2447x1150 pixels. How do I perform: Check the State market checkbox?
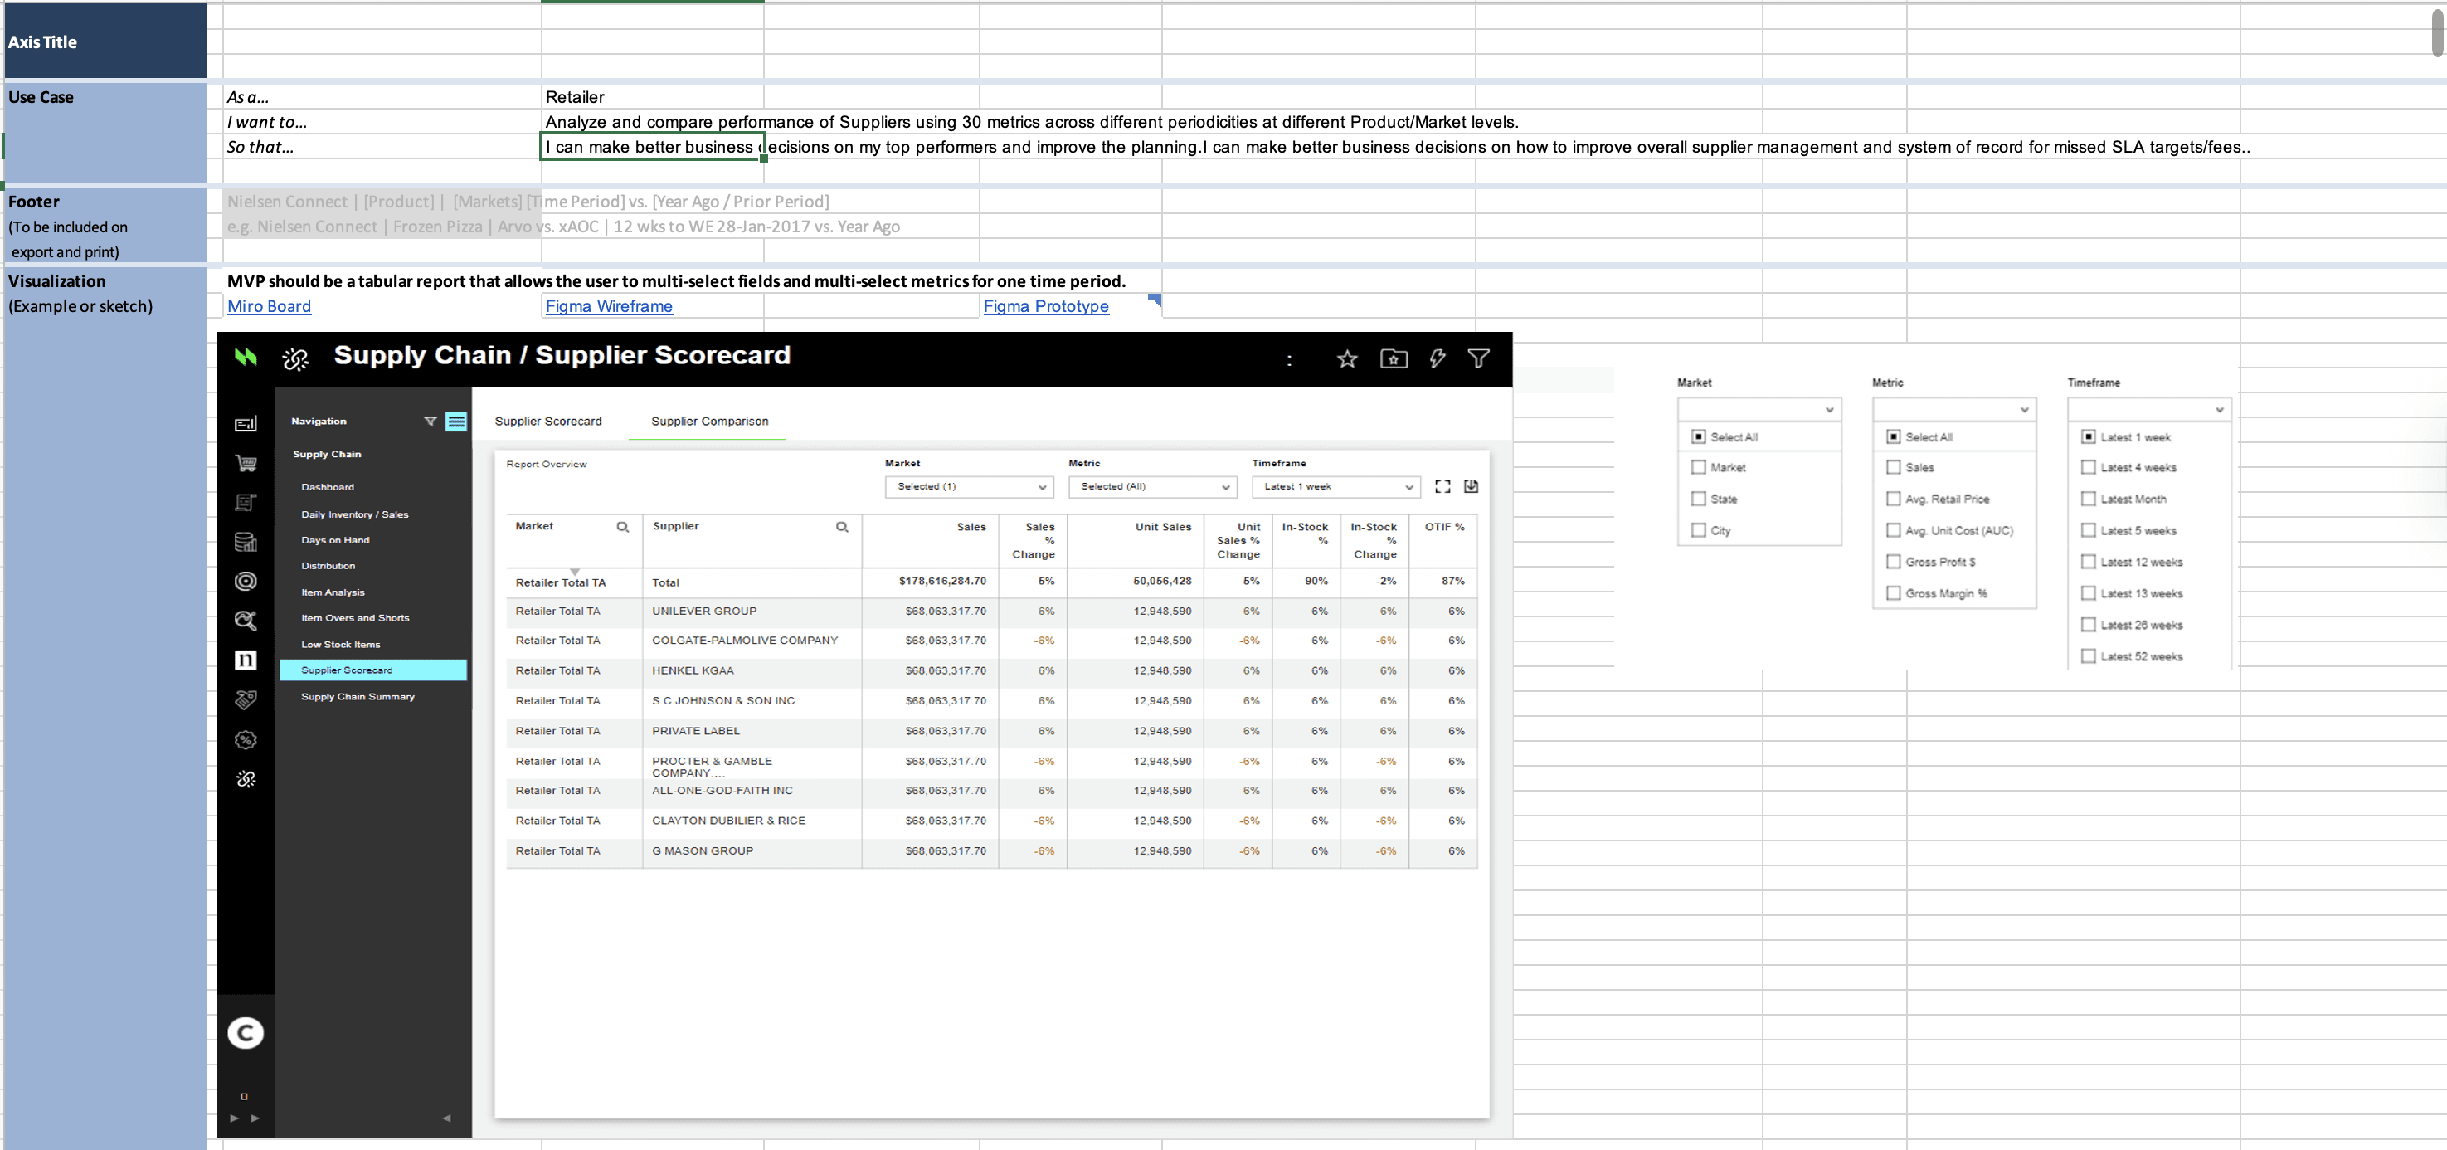point(1699,499)
